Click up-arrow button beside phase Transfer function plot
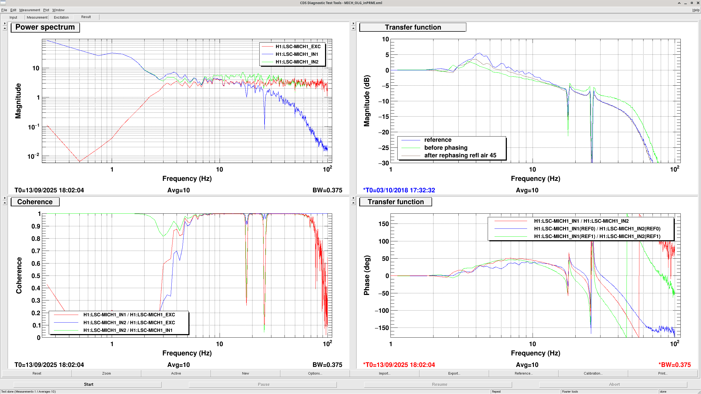This screenshot has width=701, height=394. (353, 203)
